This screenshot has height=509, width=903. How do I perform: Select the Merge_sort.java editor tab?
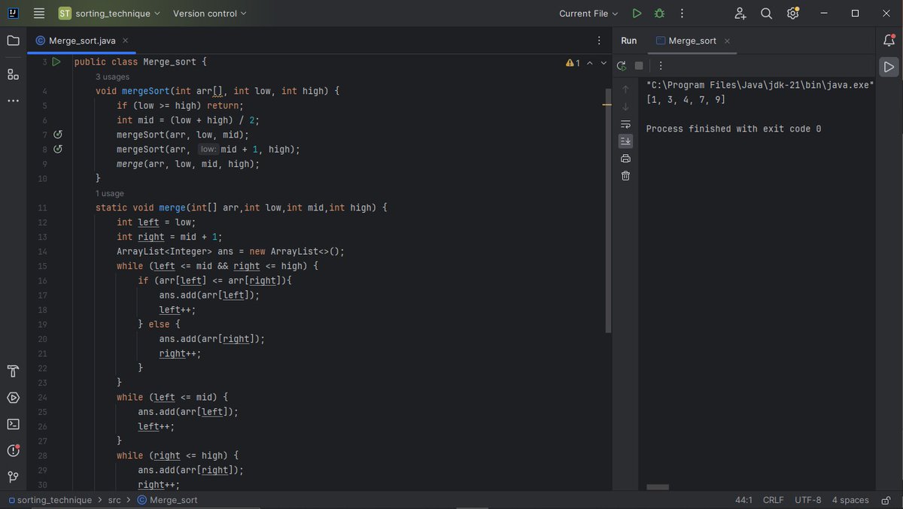coord(83,41)
